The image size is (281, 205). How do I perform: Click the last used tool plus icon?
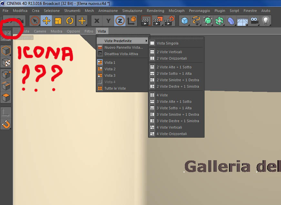click(x=82, y=21)
